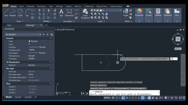Click the Select Objects icon in Properties palette
The image size is (188, 105).
pyautogui.click(x=48, y=34)
